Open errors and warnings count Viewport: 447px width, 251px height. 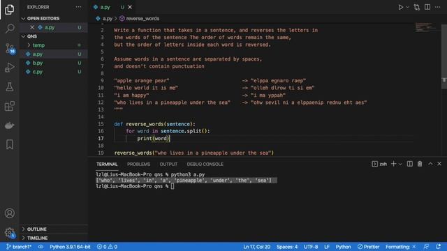pos(107,247)
